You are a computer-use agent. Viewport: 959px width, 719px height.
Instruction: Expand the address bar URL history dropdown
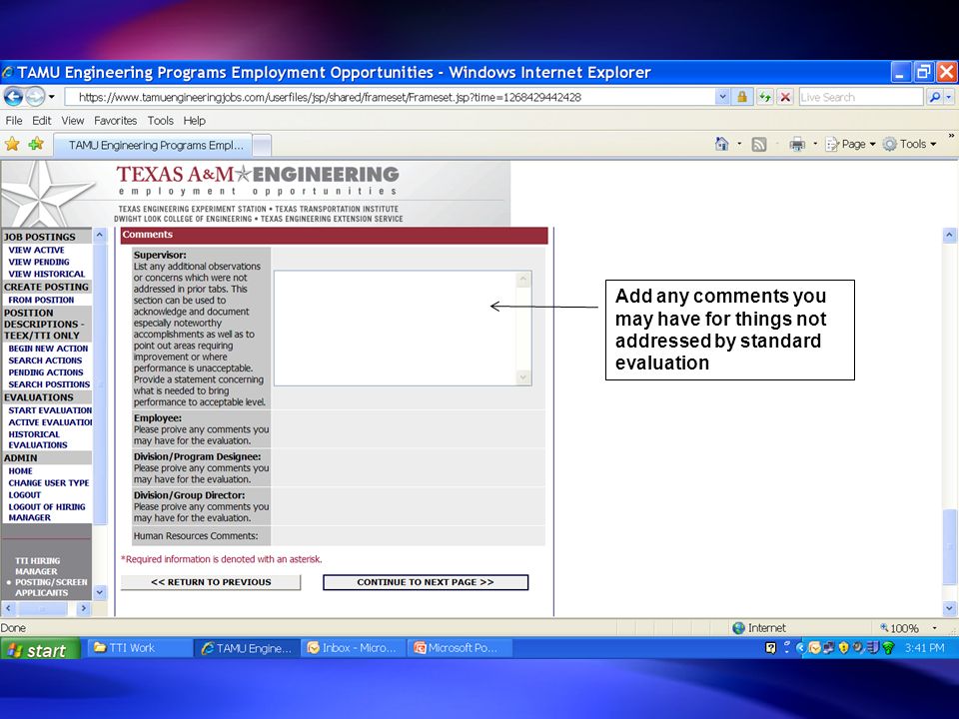pos(722,97)
